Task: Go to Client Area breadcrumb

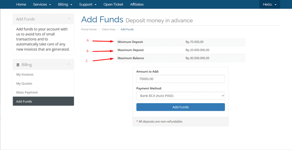Action: tap(109, 29)
